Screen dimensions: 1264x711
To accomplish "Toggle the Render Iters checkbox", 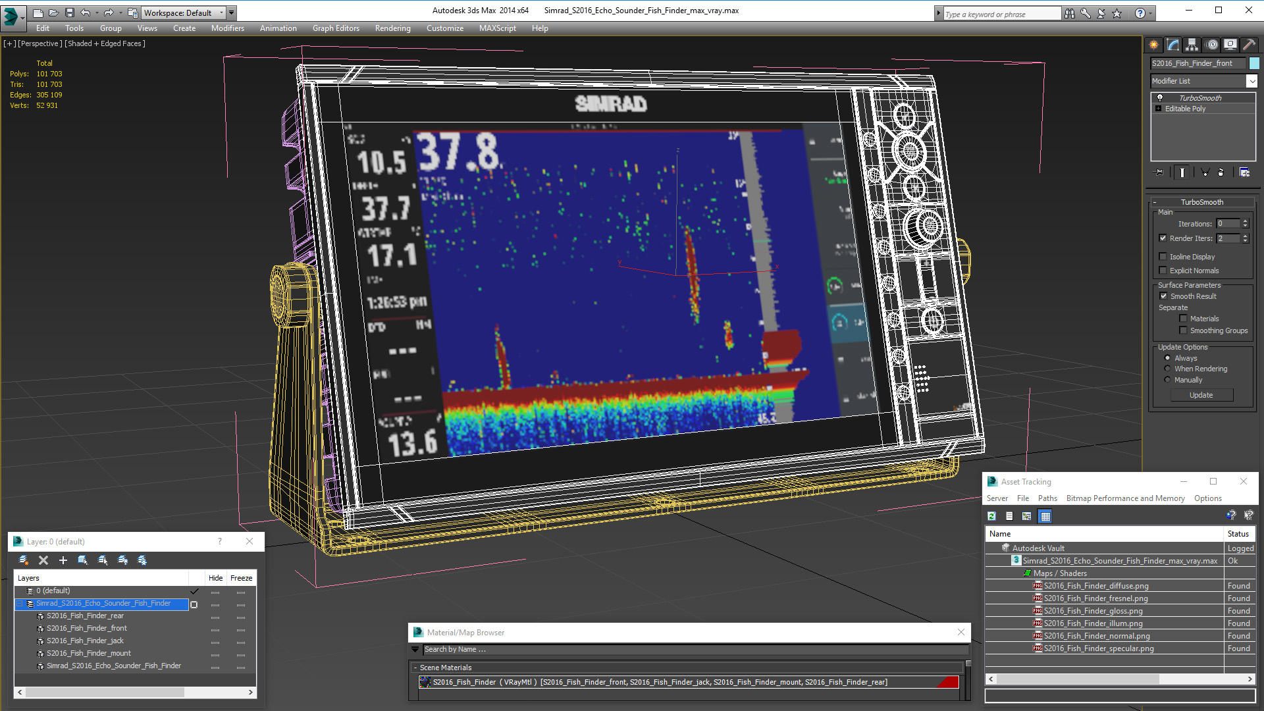I will pos(1163,238).
